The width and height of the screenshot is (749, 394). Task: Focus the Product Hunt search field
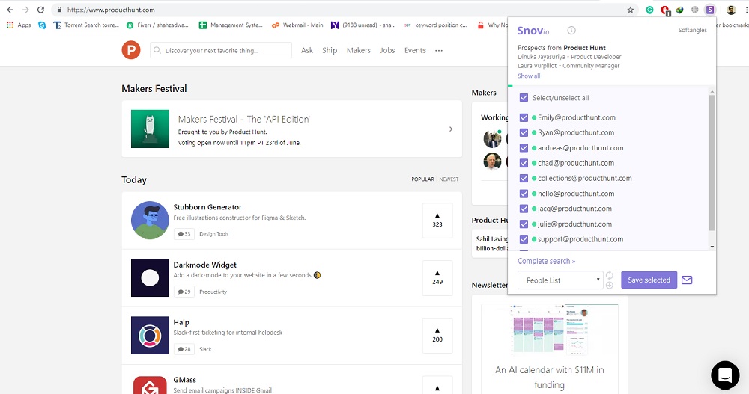(221, 50)
